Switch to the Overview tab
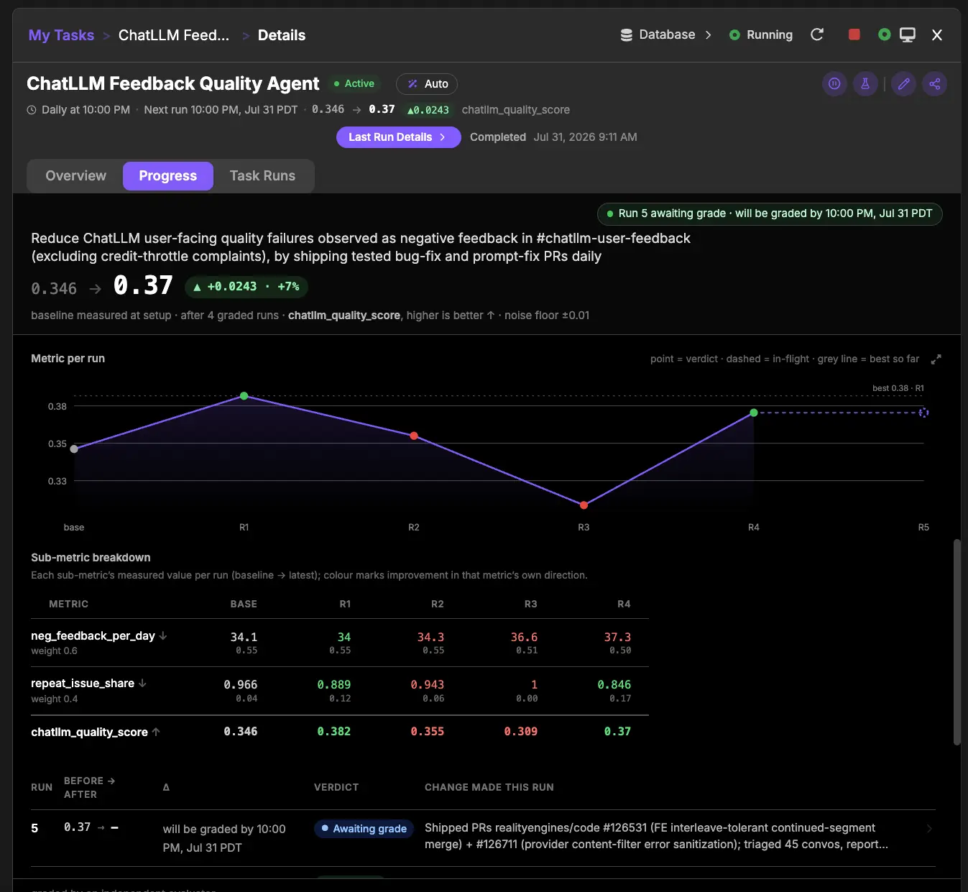 [75, 176]
